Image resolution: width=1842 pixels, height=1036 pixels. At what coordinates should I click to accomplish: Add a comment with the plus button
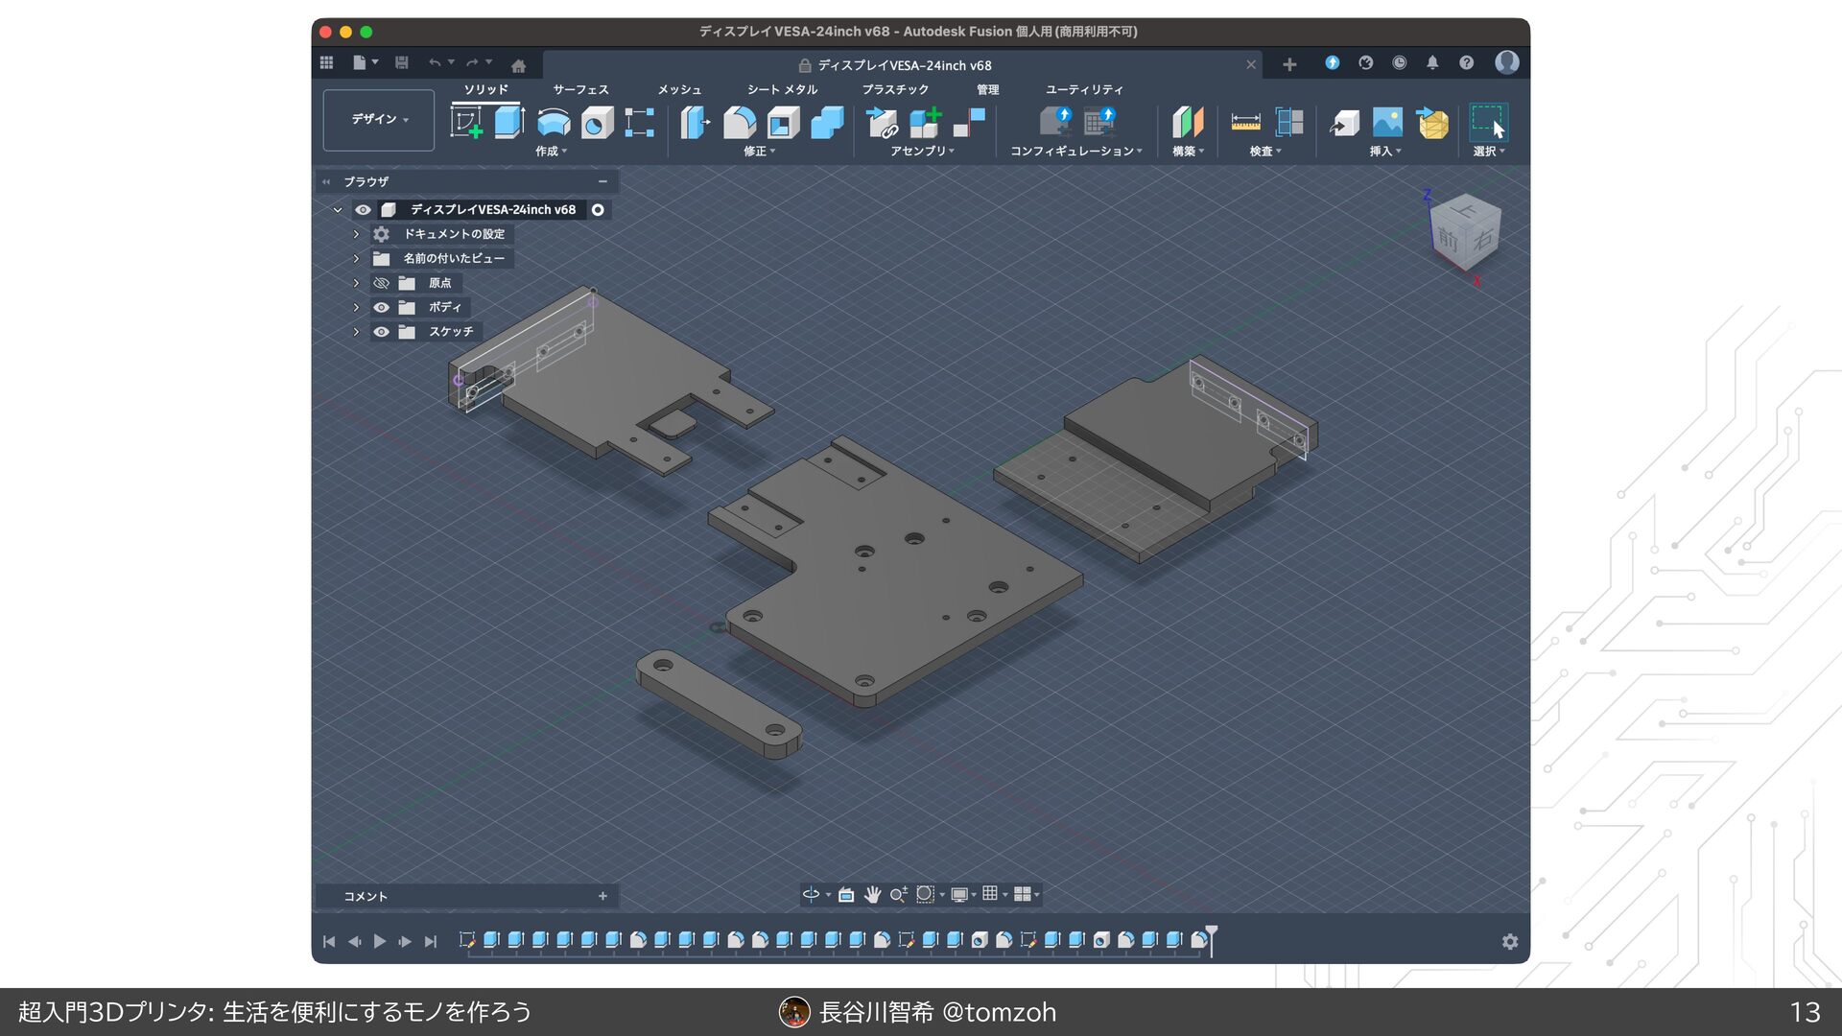[x=602, y=896]
